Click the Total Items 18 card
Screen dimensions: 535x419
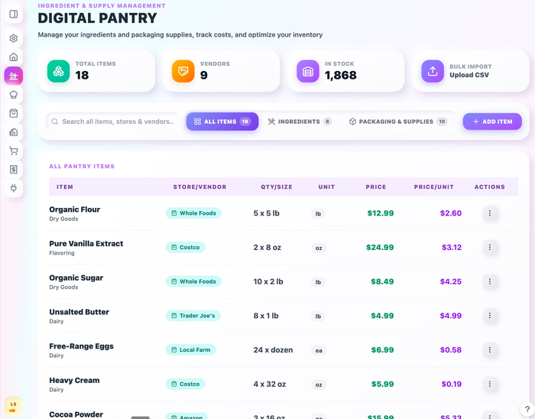pos(96,71)
